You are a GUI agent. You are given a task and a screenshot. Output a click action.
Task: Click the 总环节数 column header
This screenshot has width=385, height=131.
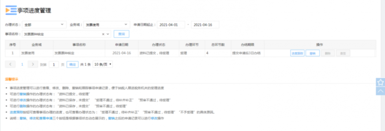[218, 45]
